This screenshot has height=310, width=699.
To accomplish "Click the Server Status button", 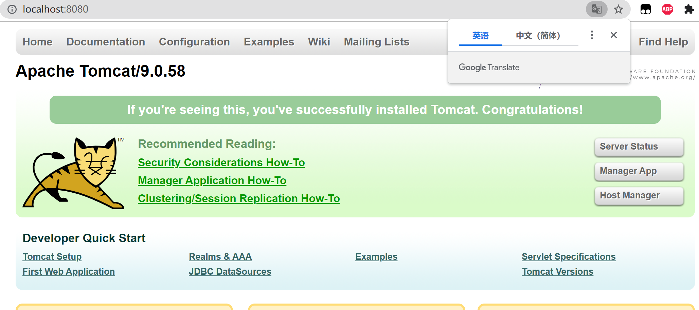I will click(x=639, y=147).
